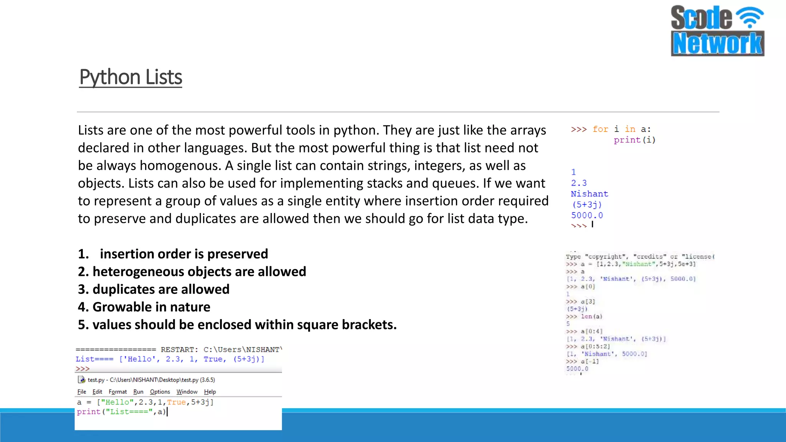Click the test.py window title text
786x442 pixels.
coord(151,380)
